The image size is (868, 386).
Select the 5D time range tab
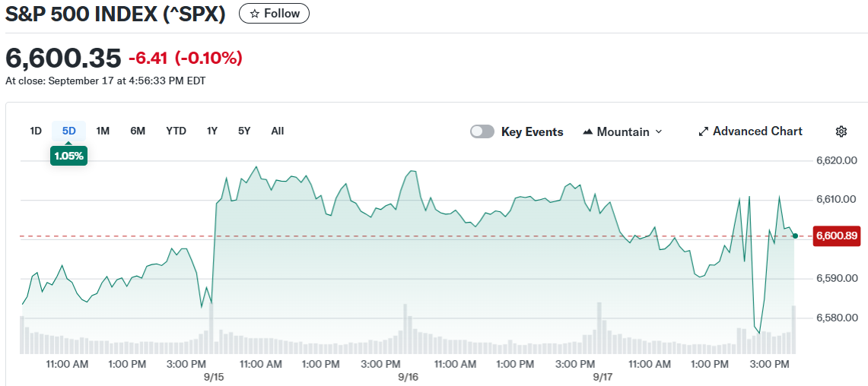[69, 131]
